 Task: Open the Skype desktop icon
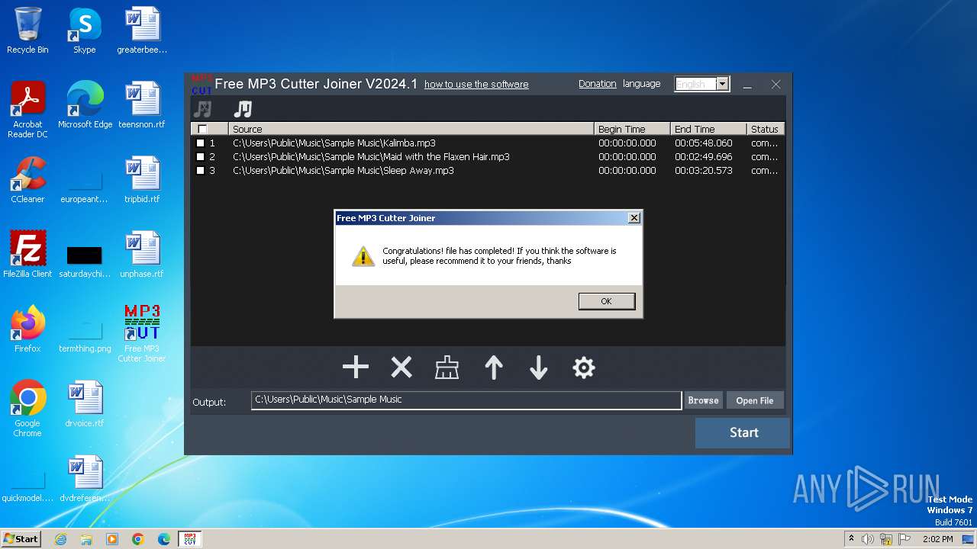[x=85, y=31]
